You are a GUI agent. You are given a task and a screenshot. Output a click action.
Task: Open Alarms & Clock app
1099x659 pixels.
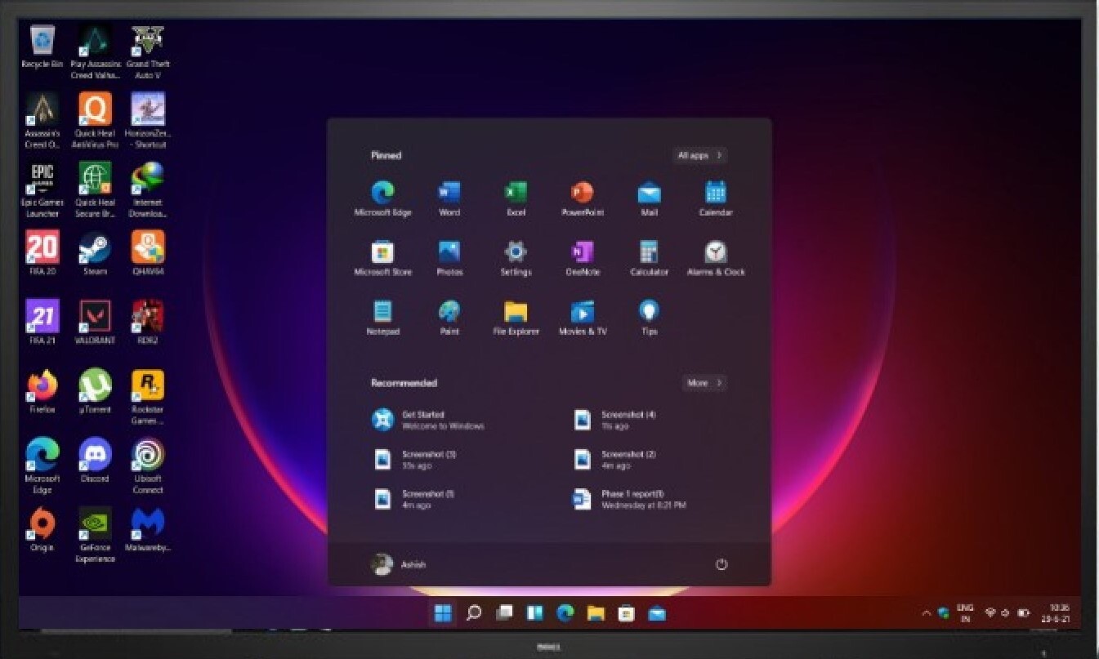tap(716, 258)
